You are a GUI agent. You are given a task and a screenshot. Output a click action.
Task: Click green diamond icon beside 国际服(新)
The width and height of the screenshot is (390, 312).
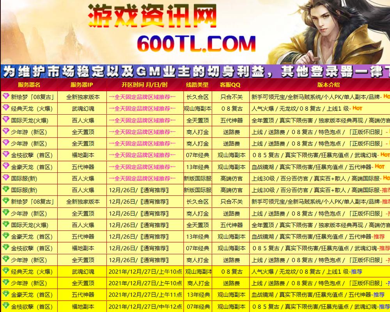click(x=6, y=189)
